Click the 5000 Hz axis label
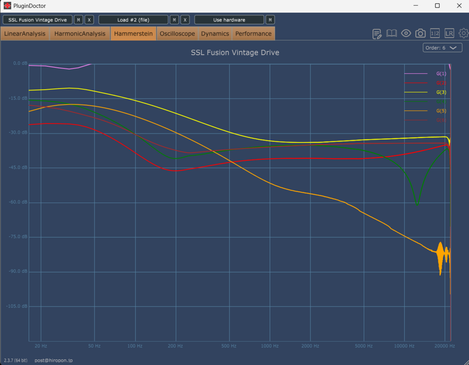The image size is (469, 365). pos(364,346)
